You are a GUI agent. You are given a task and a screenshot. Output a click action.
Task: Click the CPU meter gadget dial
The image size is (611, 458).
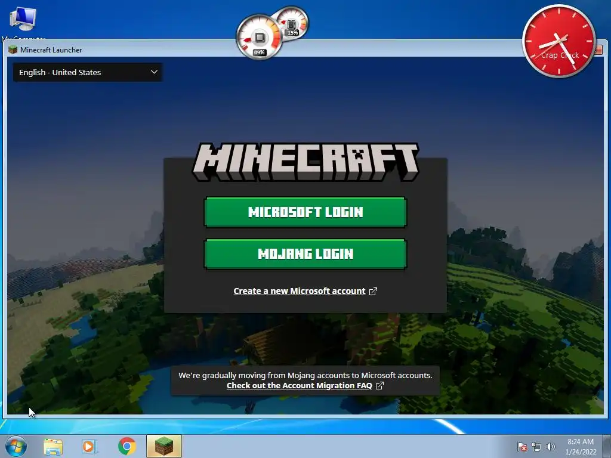tap(260, 38)
